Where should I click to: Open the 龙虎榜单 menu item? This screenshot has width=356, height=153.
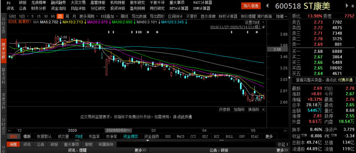point(39,3)
